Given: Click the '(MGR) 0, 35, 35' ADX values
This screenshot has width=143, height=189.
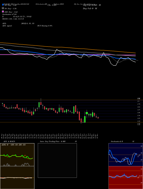Looking at the screenshot, I should pos(27,23).
